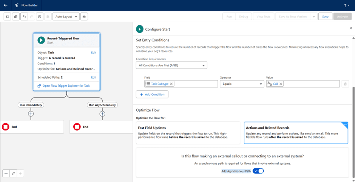
Task: Toggle the Add Asynchronous Path switch
Action: (x=258, y=171)
